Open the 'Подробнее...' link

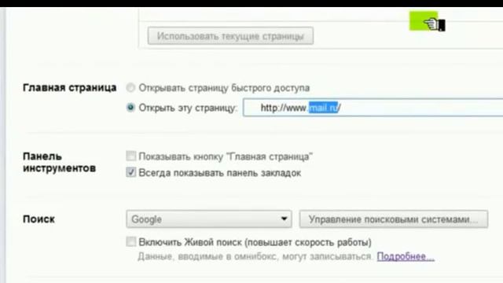(x=406, y=256)
